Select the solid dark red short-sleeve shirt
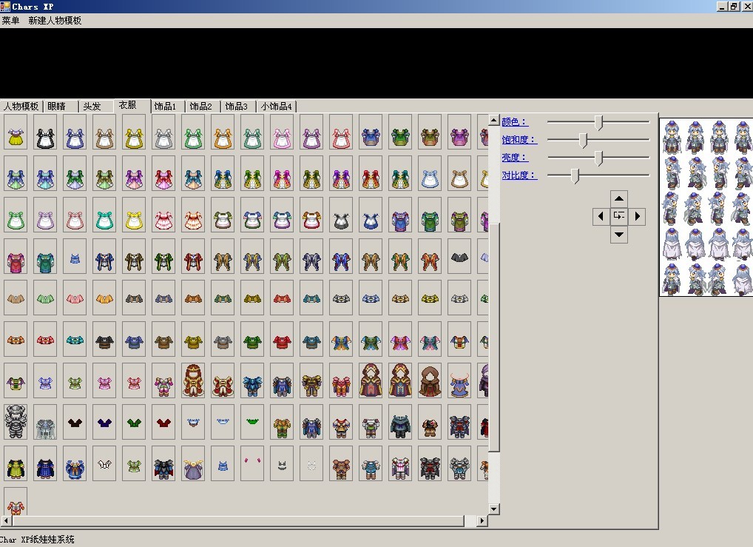 (x=163, y=422)
